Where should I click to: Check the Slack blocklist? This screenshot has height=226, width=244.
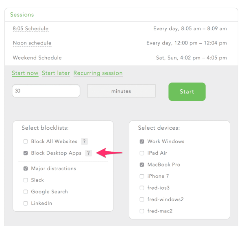26,180
